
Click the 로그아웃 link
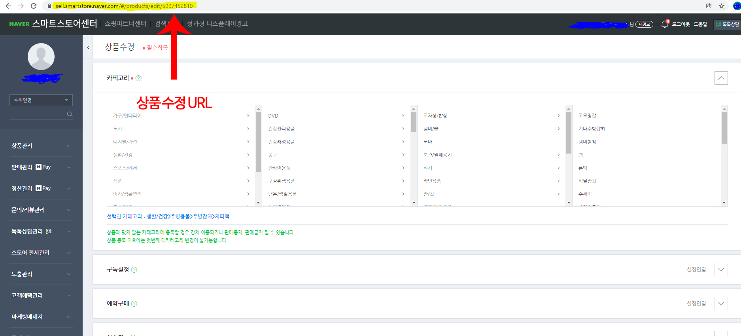[x=681, y=24]
